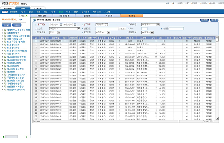Click the 상품명 input field
The image size is (224, 143).
point(176,29)
